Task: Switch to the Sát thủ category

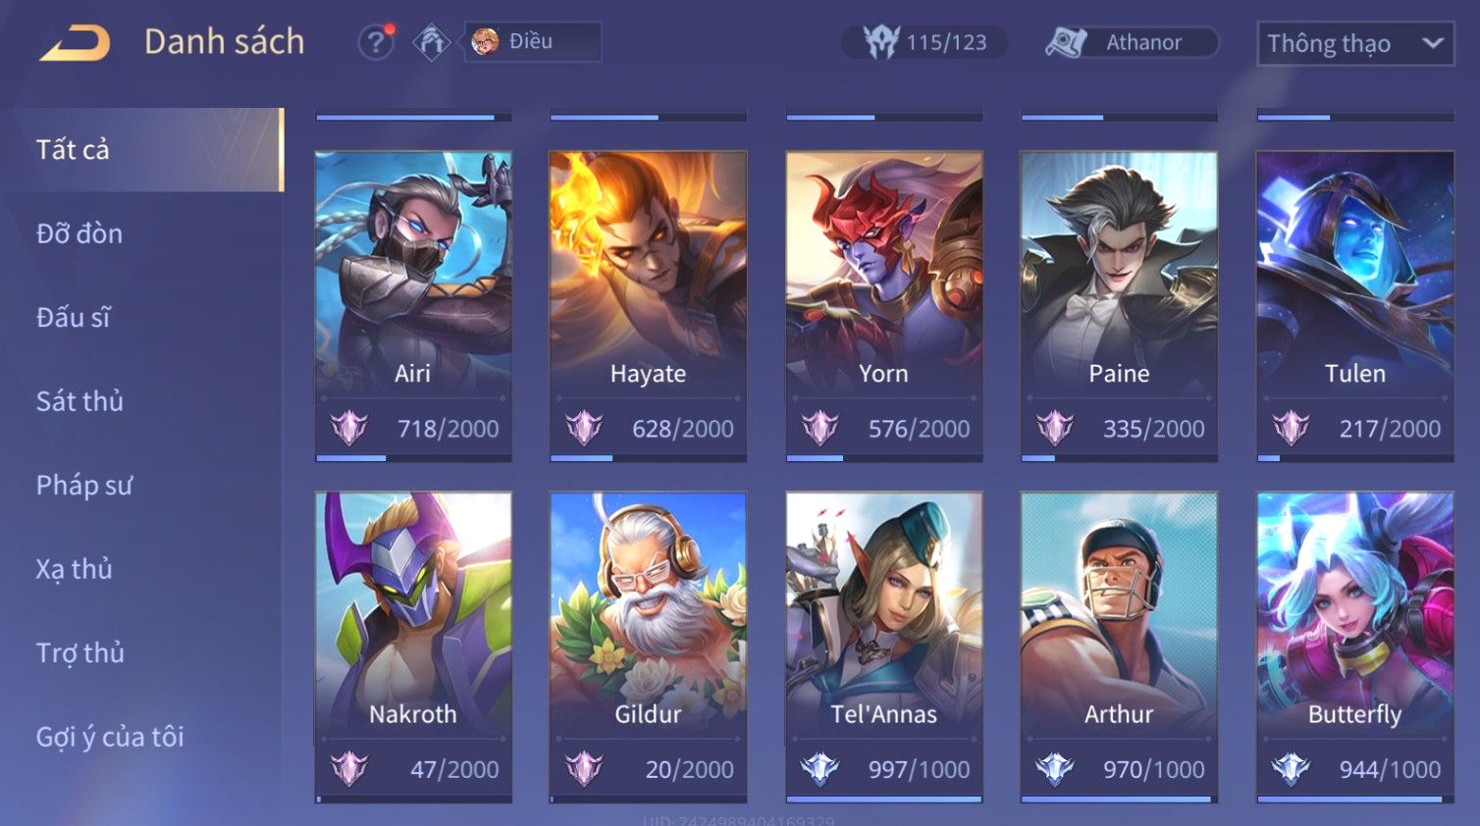Action: click(x=79, y=401)
